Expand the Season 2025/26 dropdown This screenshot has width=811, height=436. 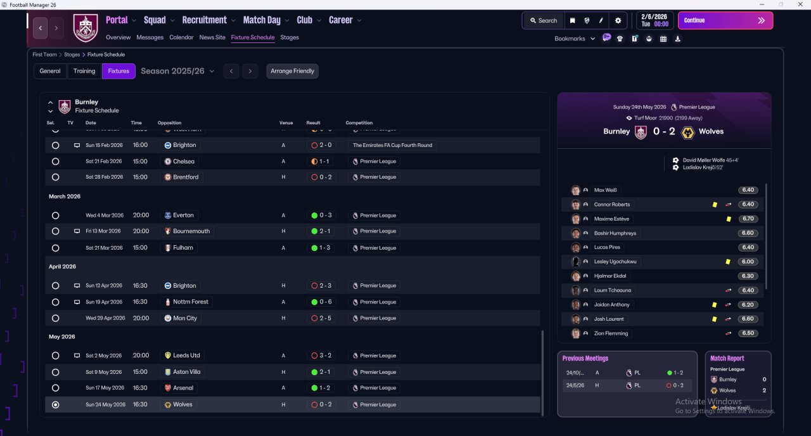[177, 71]
